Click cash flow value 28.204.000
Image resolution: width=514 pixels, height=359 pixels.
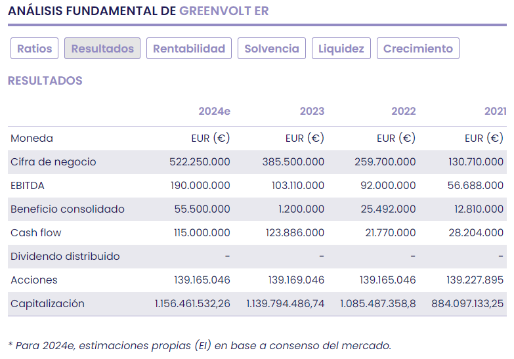(476, 233)
